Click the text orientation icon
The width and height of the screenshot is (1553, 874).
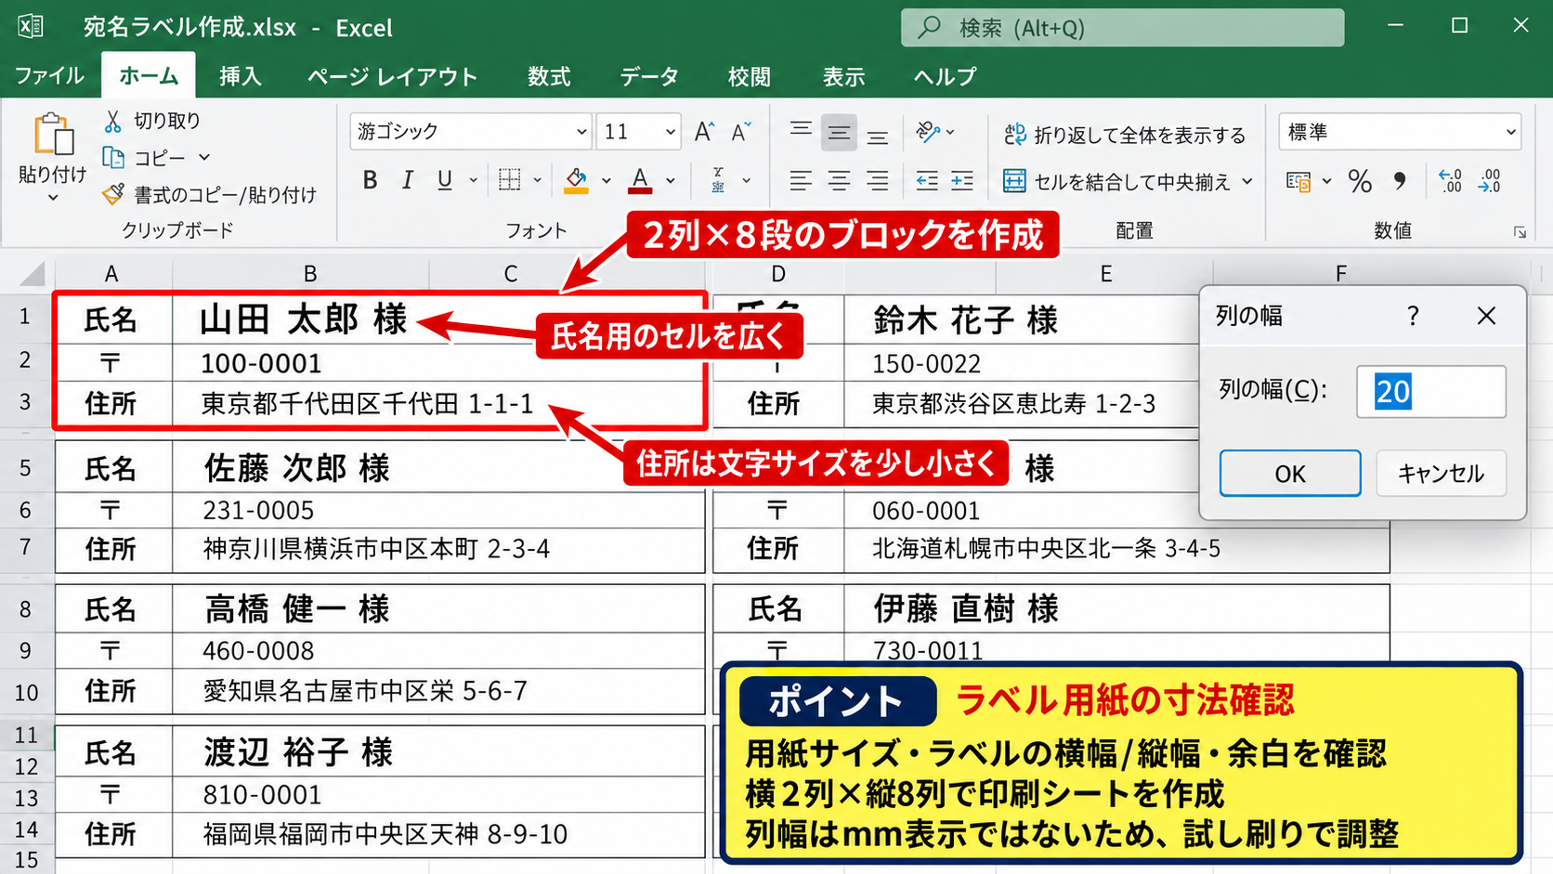pos(928,132)
